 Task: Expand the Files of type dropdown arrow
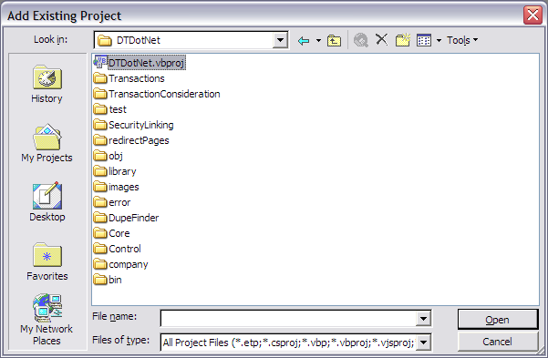click(423, 343)
